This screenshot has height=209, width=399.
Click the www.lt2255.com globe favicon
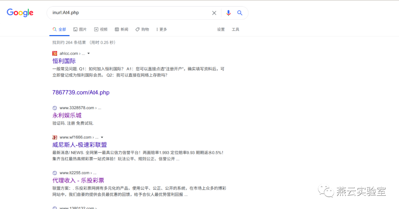click(x=55, y=173)
